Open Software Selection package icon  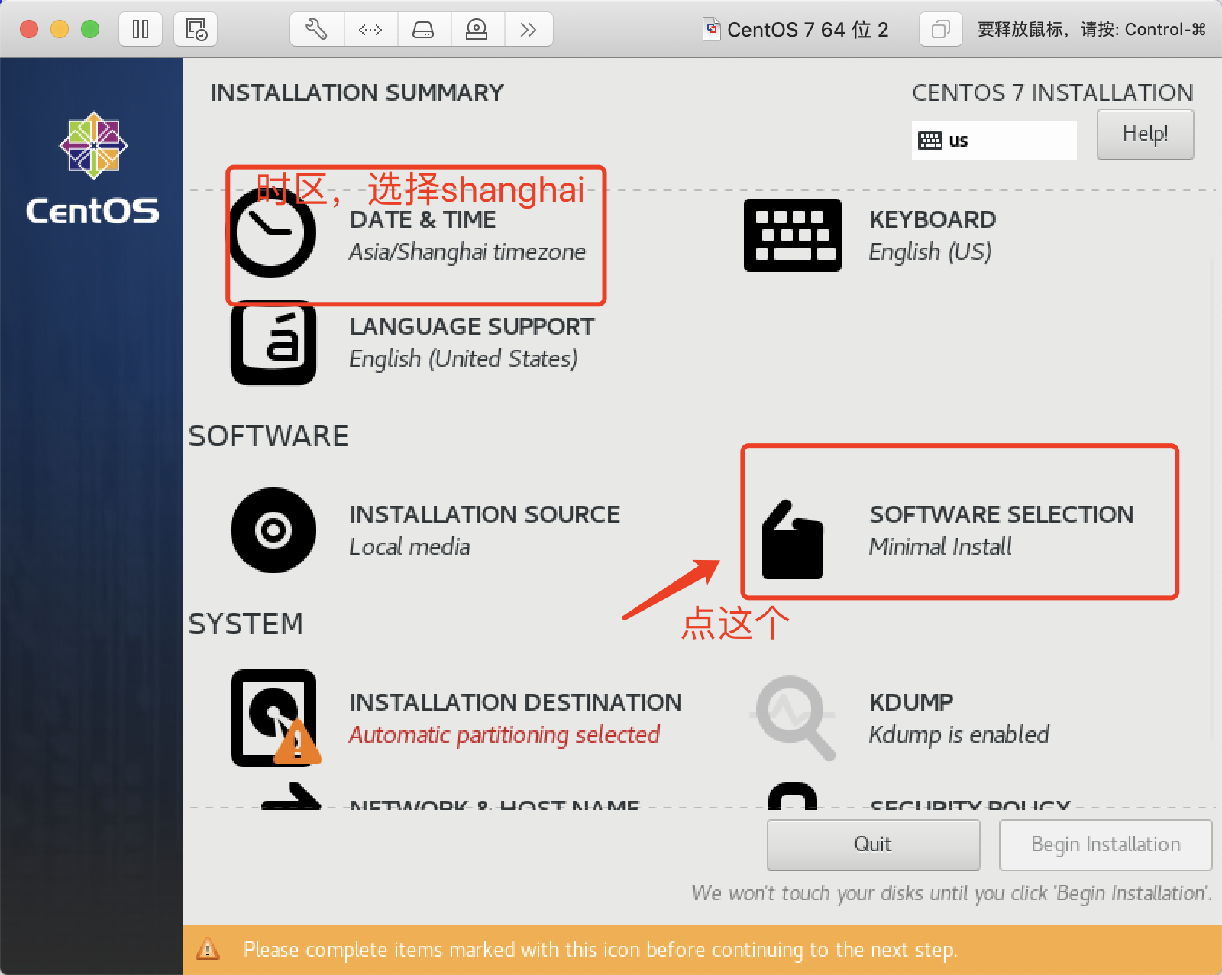point(793,539)
